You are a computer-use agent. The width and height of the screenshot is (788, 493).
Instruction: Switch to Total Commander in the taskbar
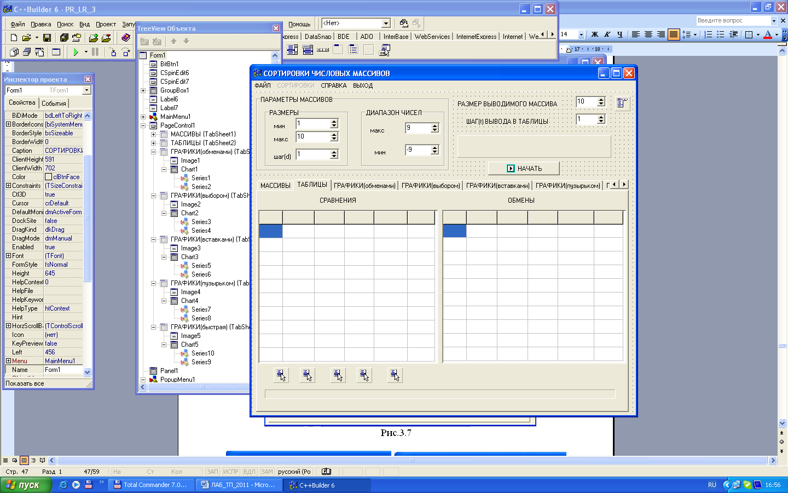(x=152, y=485)
